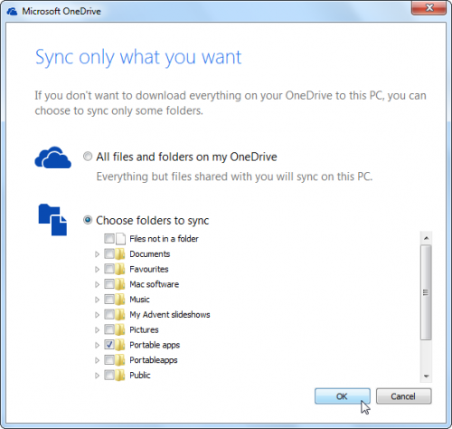The height and width of the screenshot is (429, 452).
Task: Enable the Favourites checkbox
Action: coord(109,269)
